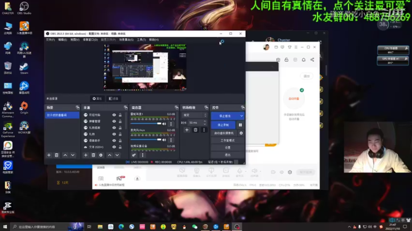The image size is (412, 231).
Task: Pause the recording with the pause icon
Action: click(241, 125)
